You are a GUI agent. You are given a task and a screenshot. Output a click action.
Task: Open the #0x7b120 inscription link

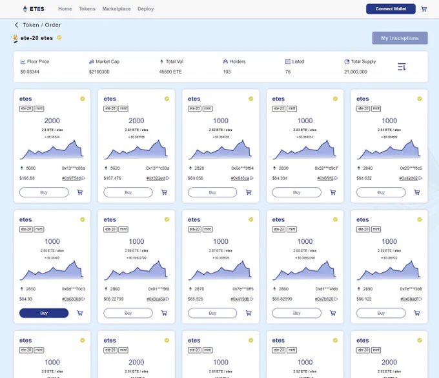(324, 299)
